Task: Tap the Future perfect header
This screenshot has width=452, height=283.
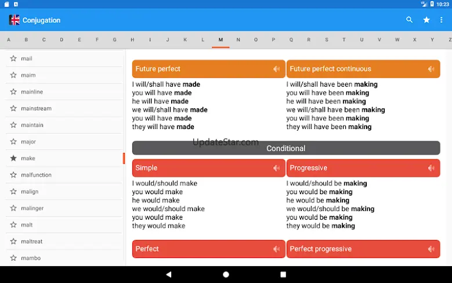Action: click(x=209, y=69)
